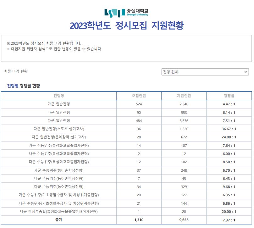The width and height of the screenshot is (254, 228).
Task: Click recruitment count 484
Action: [x=139, y=121]
